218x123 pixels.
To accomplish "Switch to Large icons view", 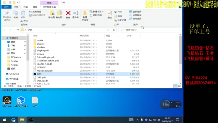I will (179, 86).
